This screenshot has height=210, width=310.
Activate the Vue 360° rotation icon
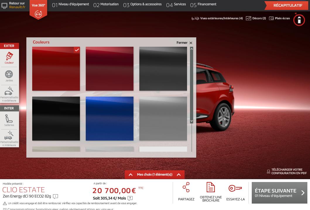[38, 14]
